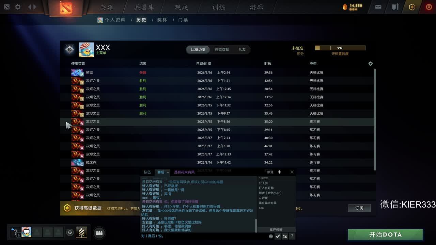Image resolution: width=436 pixels, height=245 pixels.
Task: Click the red power quit icon
Action: (429, 7)
